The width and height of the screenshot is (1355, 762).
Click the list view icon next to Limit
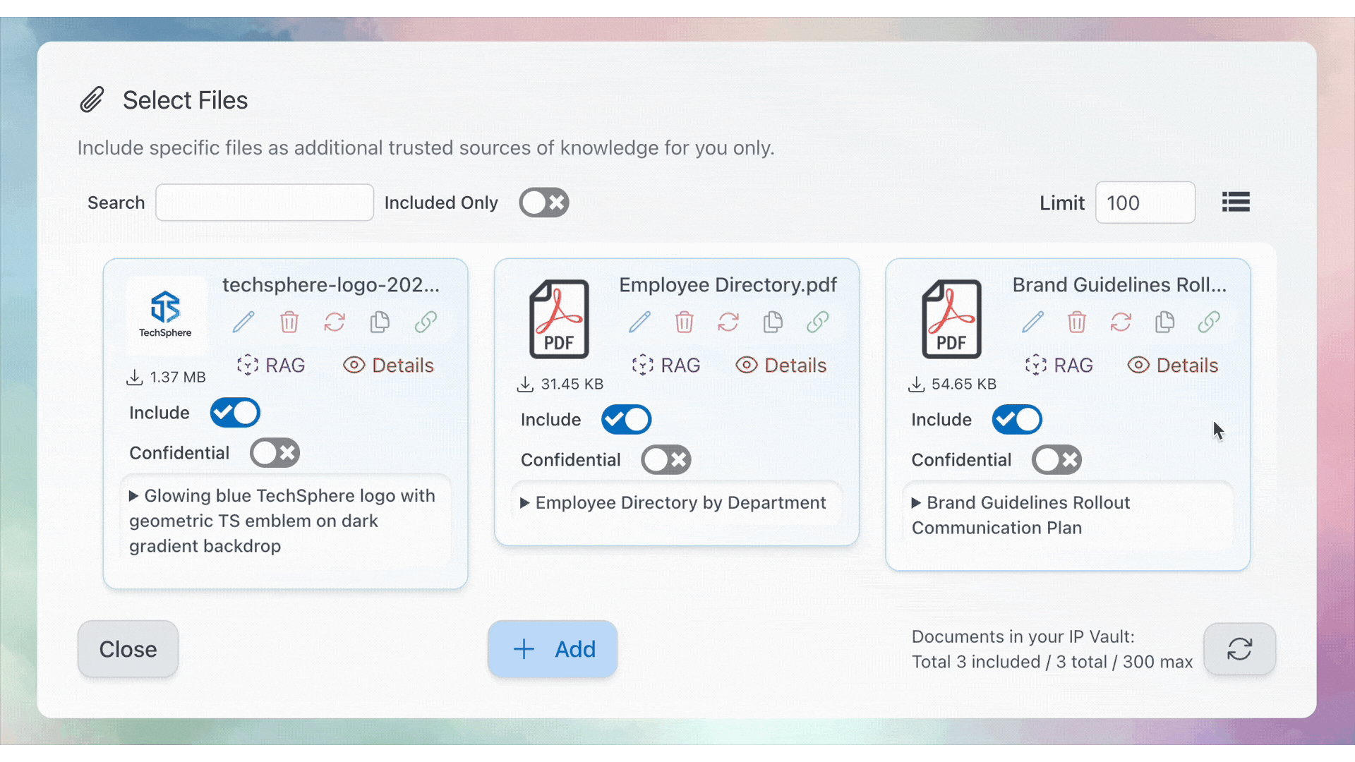pyautogui.click(x=1236, y=202)
